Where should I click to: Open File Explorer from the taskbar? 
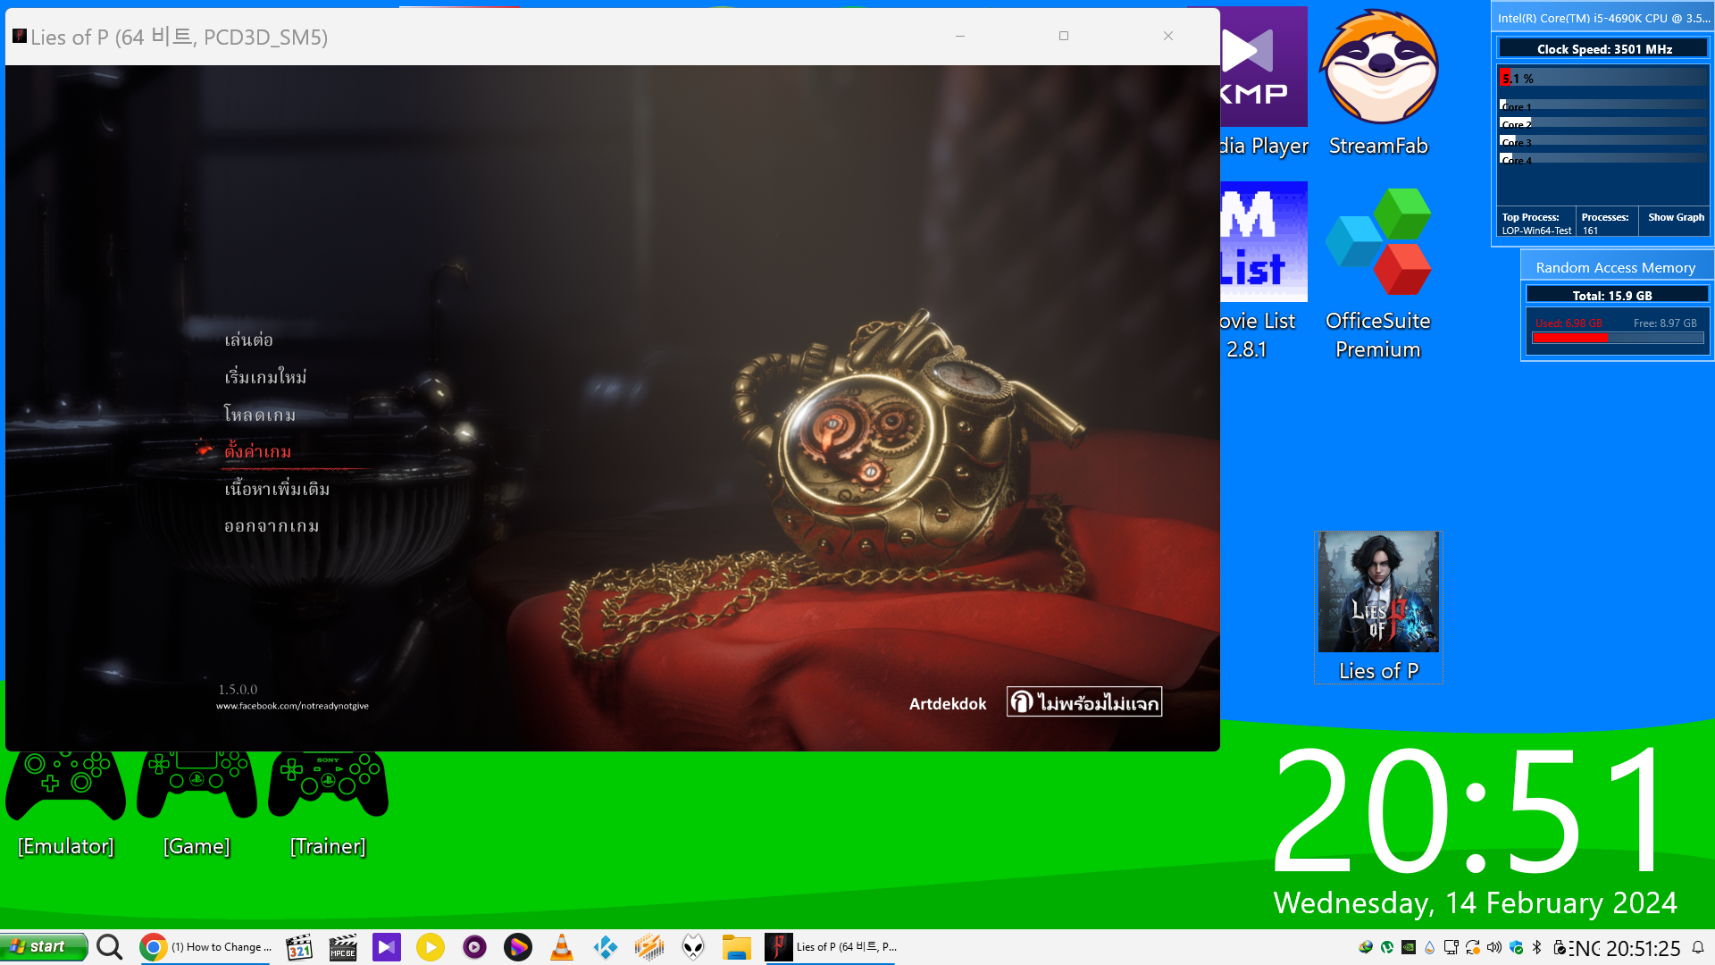tap(737, 947)
